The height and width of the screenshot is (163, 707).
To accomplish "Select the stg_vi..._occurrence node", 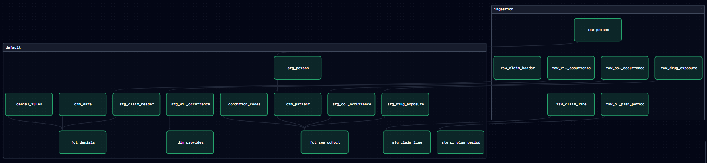I will pyautogui.click(x=190, y=104).
